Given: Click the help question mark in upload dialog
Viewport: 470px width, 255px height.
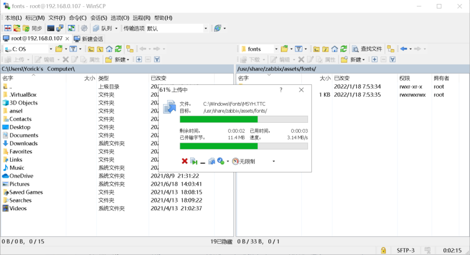Looking at the screenshot, I should click(281, 90).
